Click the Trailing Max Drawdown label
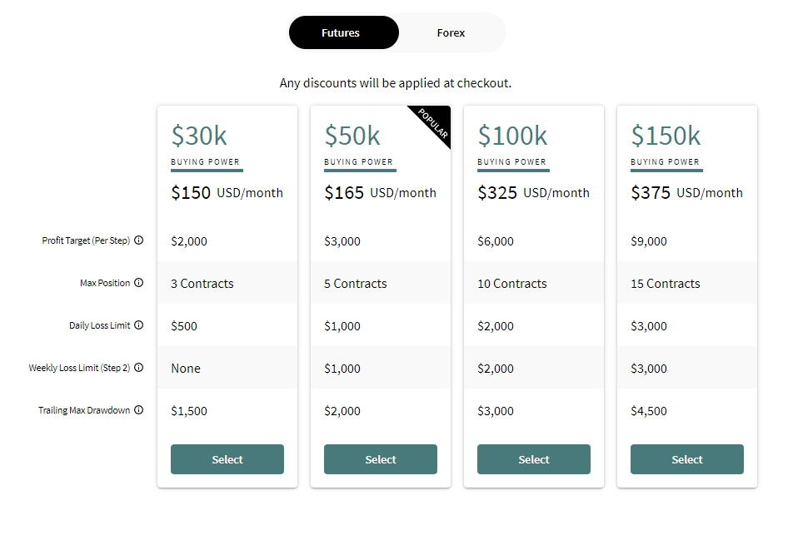808x535 pixels. tap(84, 410)
